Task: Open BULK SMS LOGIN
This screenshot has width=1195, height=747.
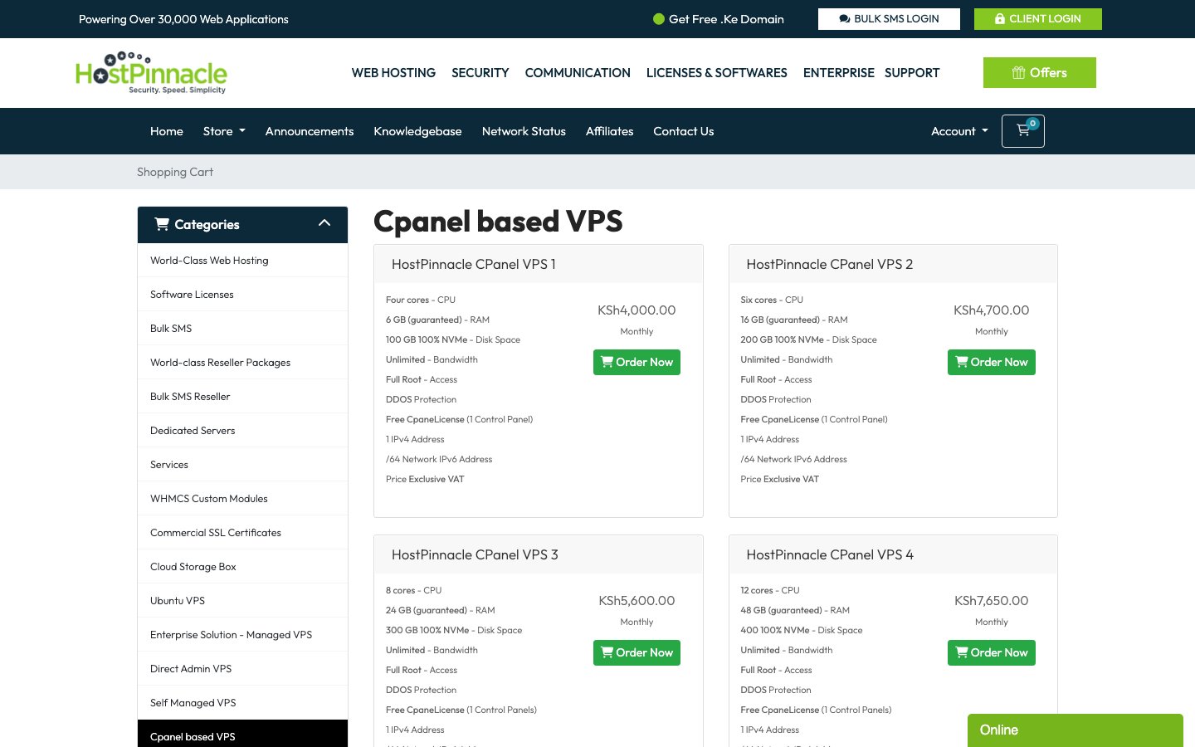Action: (x=889, y=19)
